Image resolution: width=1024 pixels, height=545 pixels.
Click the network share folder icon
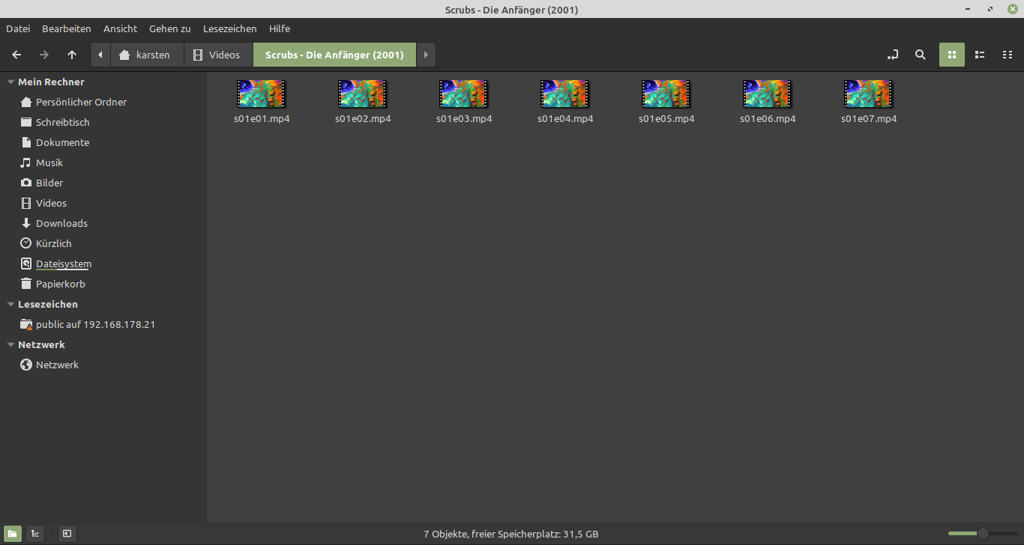pos(26,325)
